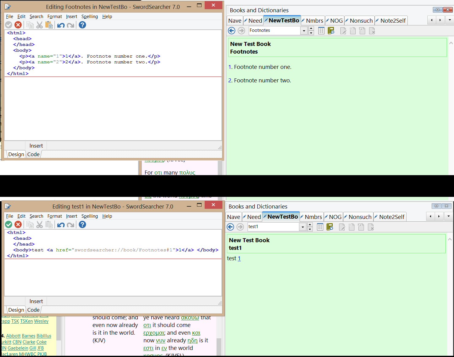Accept changes with the green checkmark in the test1 editor

pos(9,225)
